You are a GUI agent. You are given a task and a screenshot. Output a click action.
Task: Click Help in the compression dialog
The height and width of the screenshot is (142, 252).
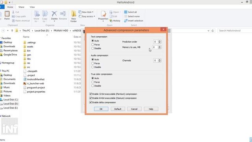151,109
